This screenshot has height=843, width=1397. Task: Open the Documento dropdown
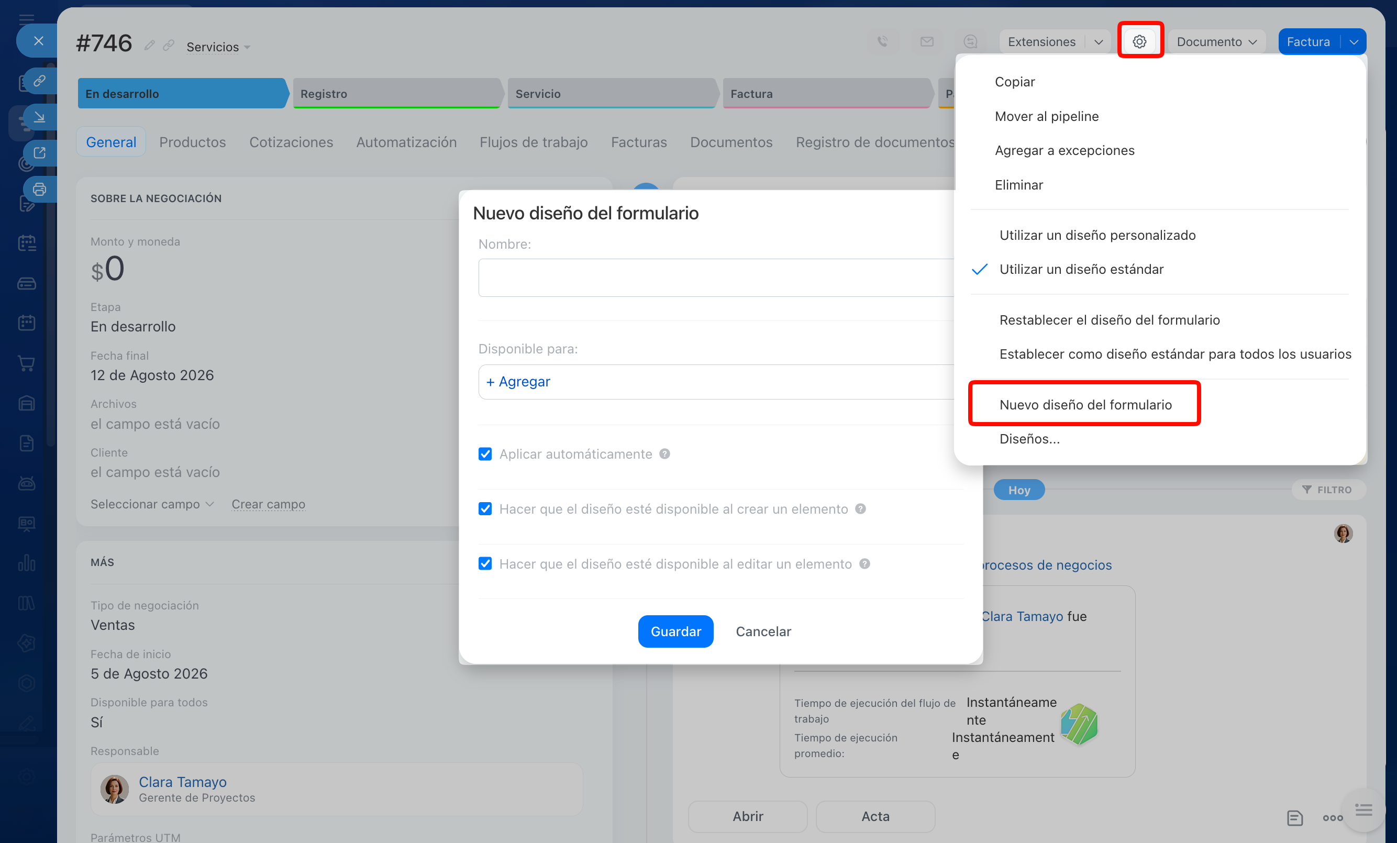point(1217,41)
